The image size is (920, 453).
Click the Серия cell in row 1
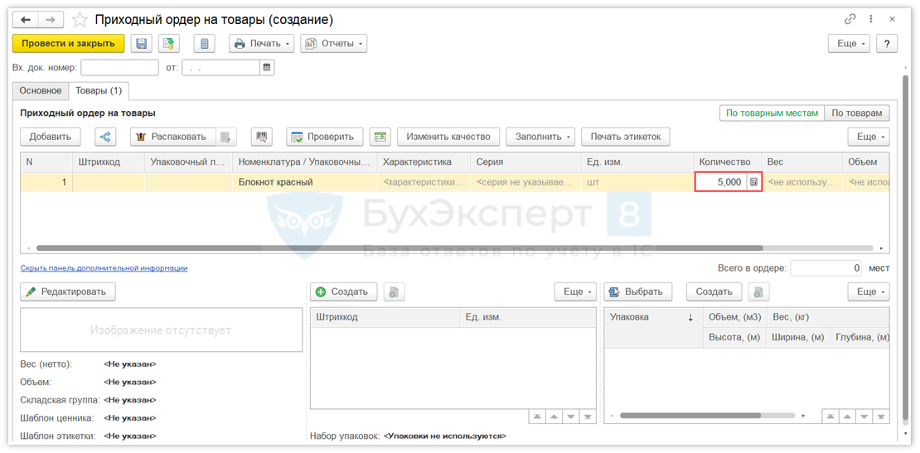pos(525,182)
